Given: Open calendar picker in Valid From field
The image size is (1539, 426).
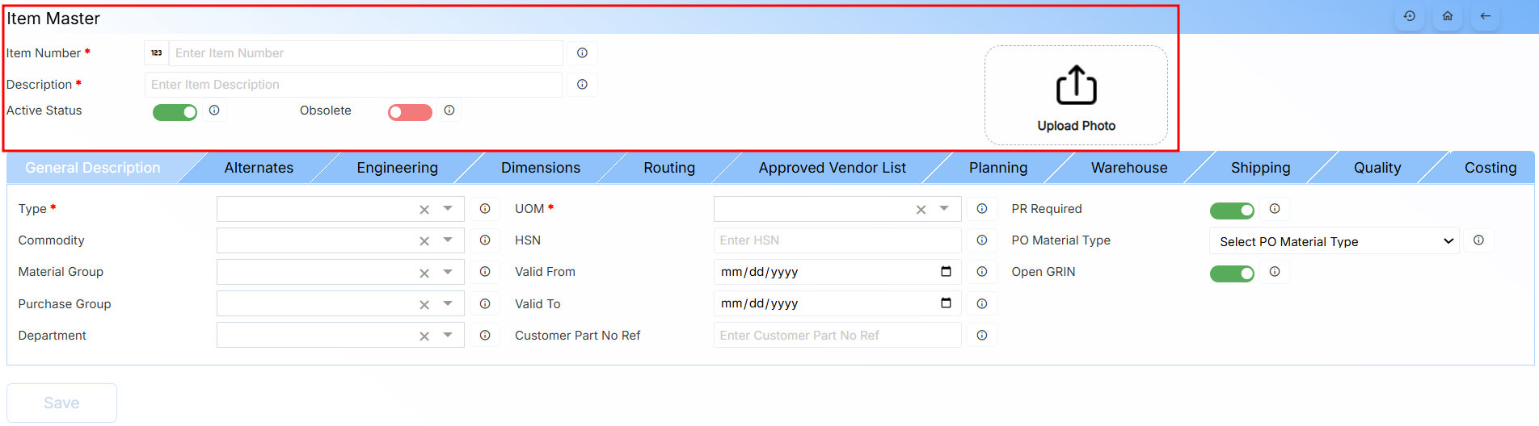Looking at the screenshot, I should pos(946,272).
